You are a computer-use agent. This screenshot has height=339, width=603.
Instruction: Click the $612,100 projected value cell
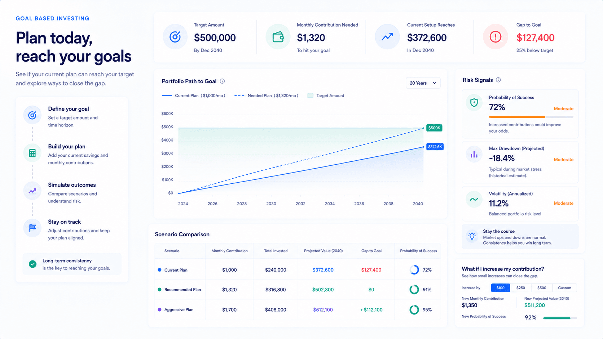(x=323, y=310)
